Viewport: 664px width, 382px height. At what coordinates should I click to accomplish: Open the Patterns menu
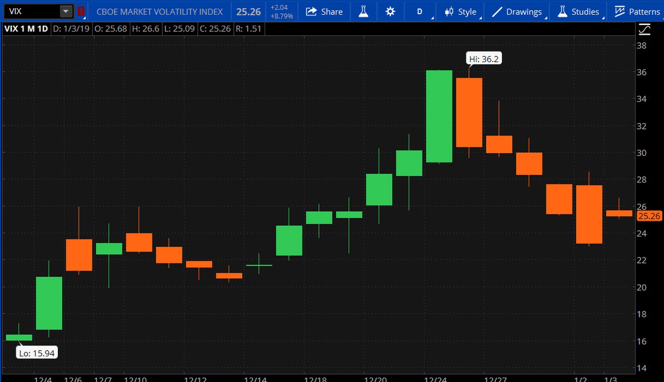point(637,12)
